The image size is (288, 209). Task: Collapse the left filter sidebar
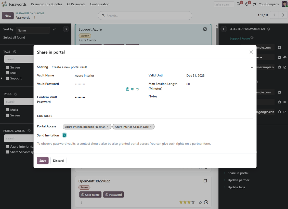coord(66,29)
